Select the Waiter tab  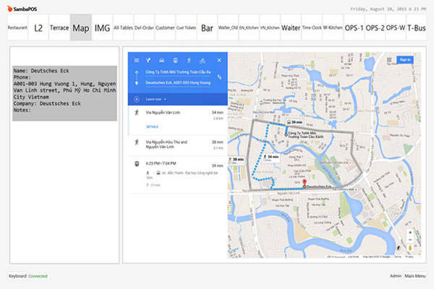(291, 28)
